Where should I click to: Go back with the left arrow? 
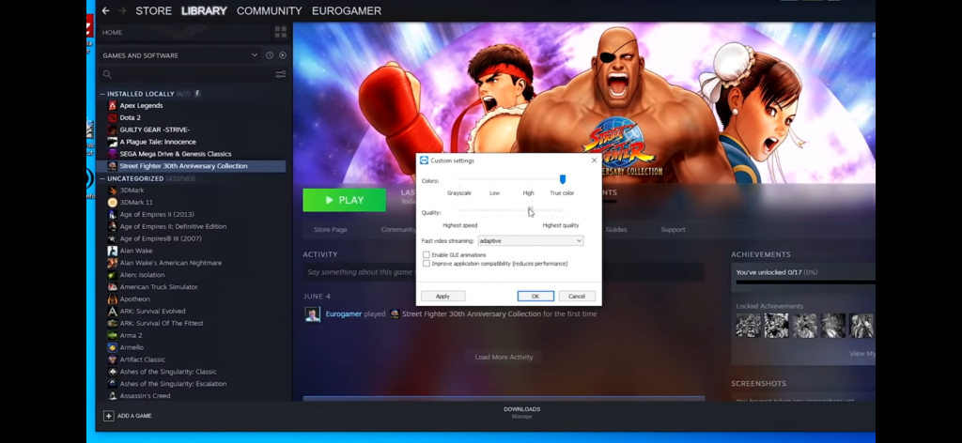(105, 10)
